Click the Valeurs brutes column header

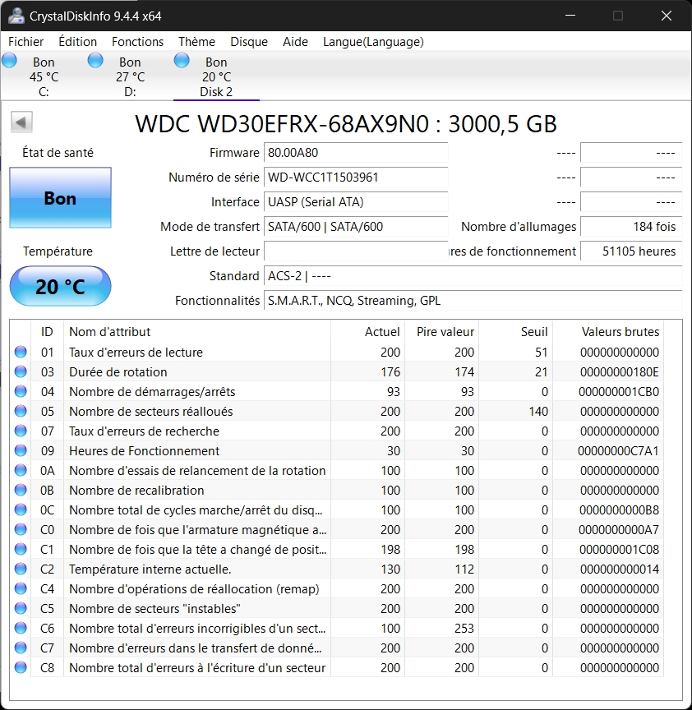[x=620, y=332]
